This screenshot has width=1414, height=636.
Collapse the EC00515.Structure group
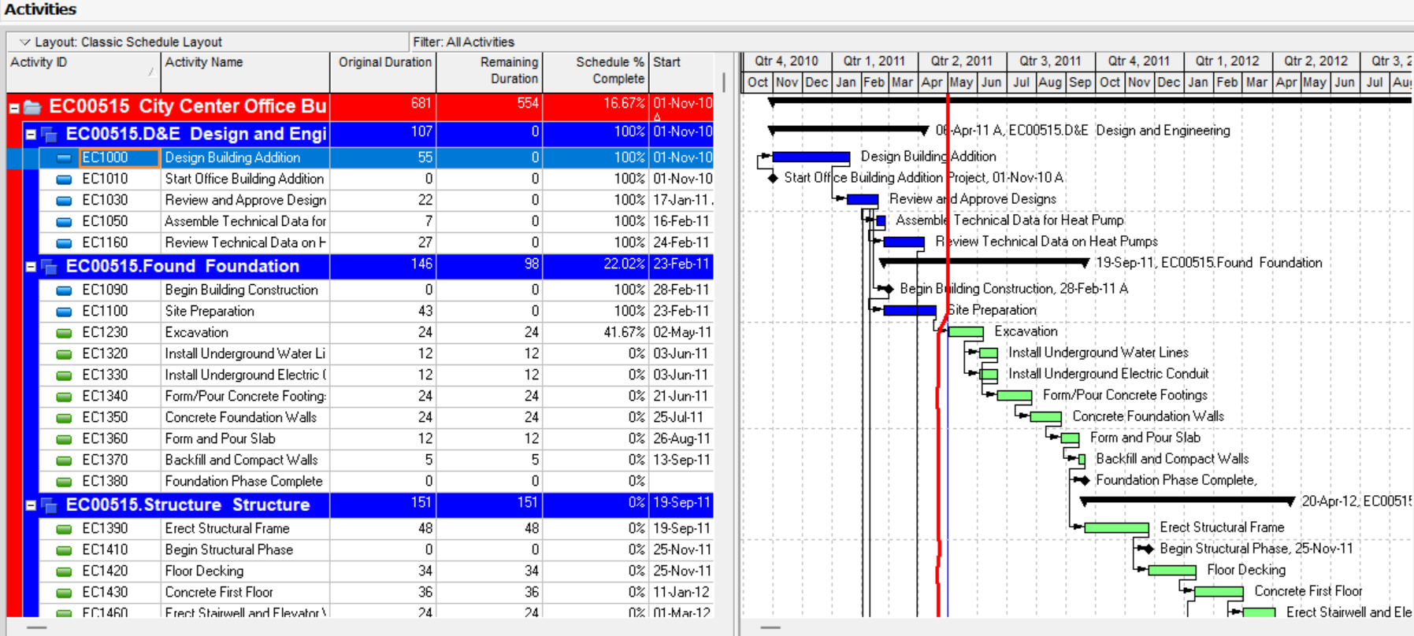tap(31, 505)
